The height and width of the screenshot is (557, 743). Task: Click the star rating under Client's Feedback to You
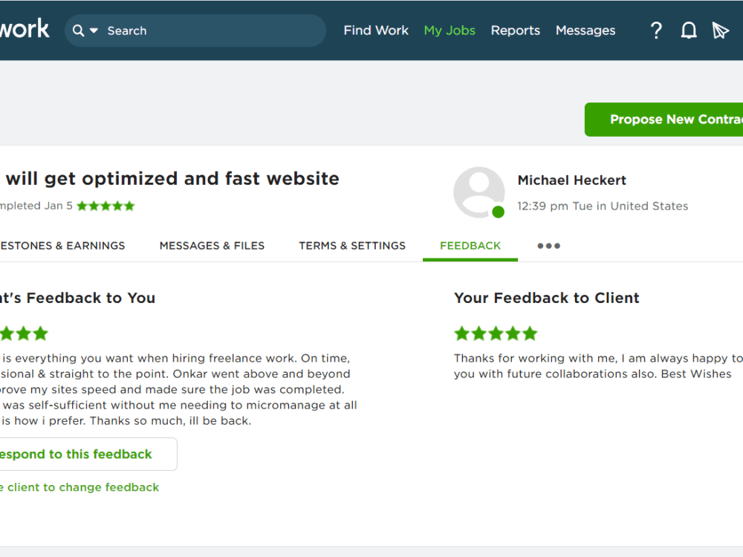(x=25, y=334)
